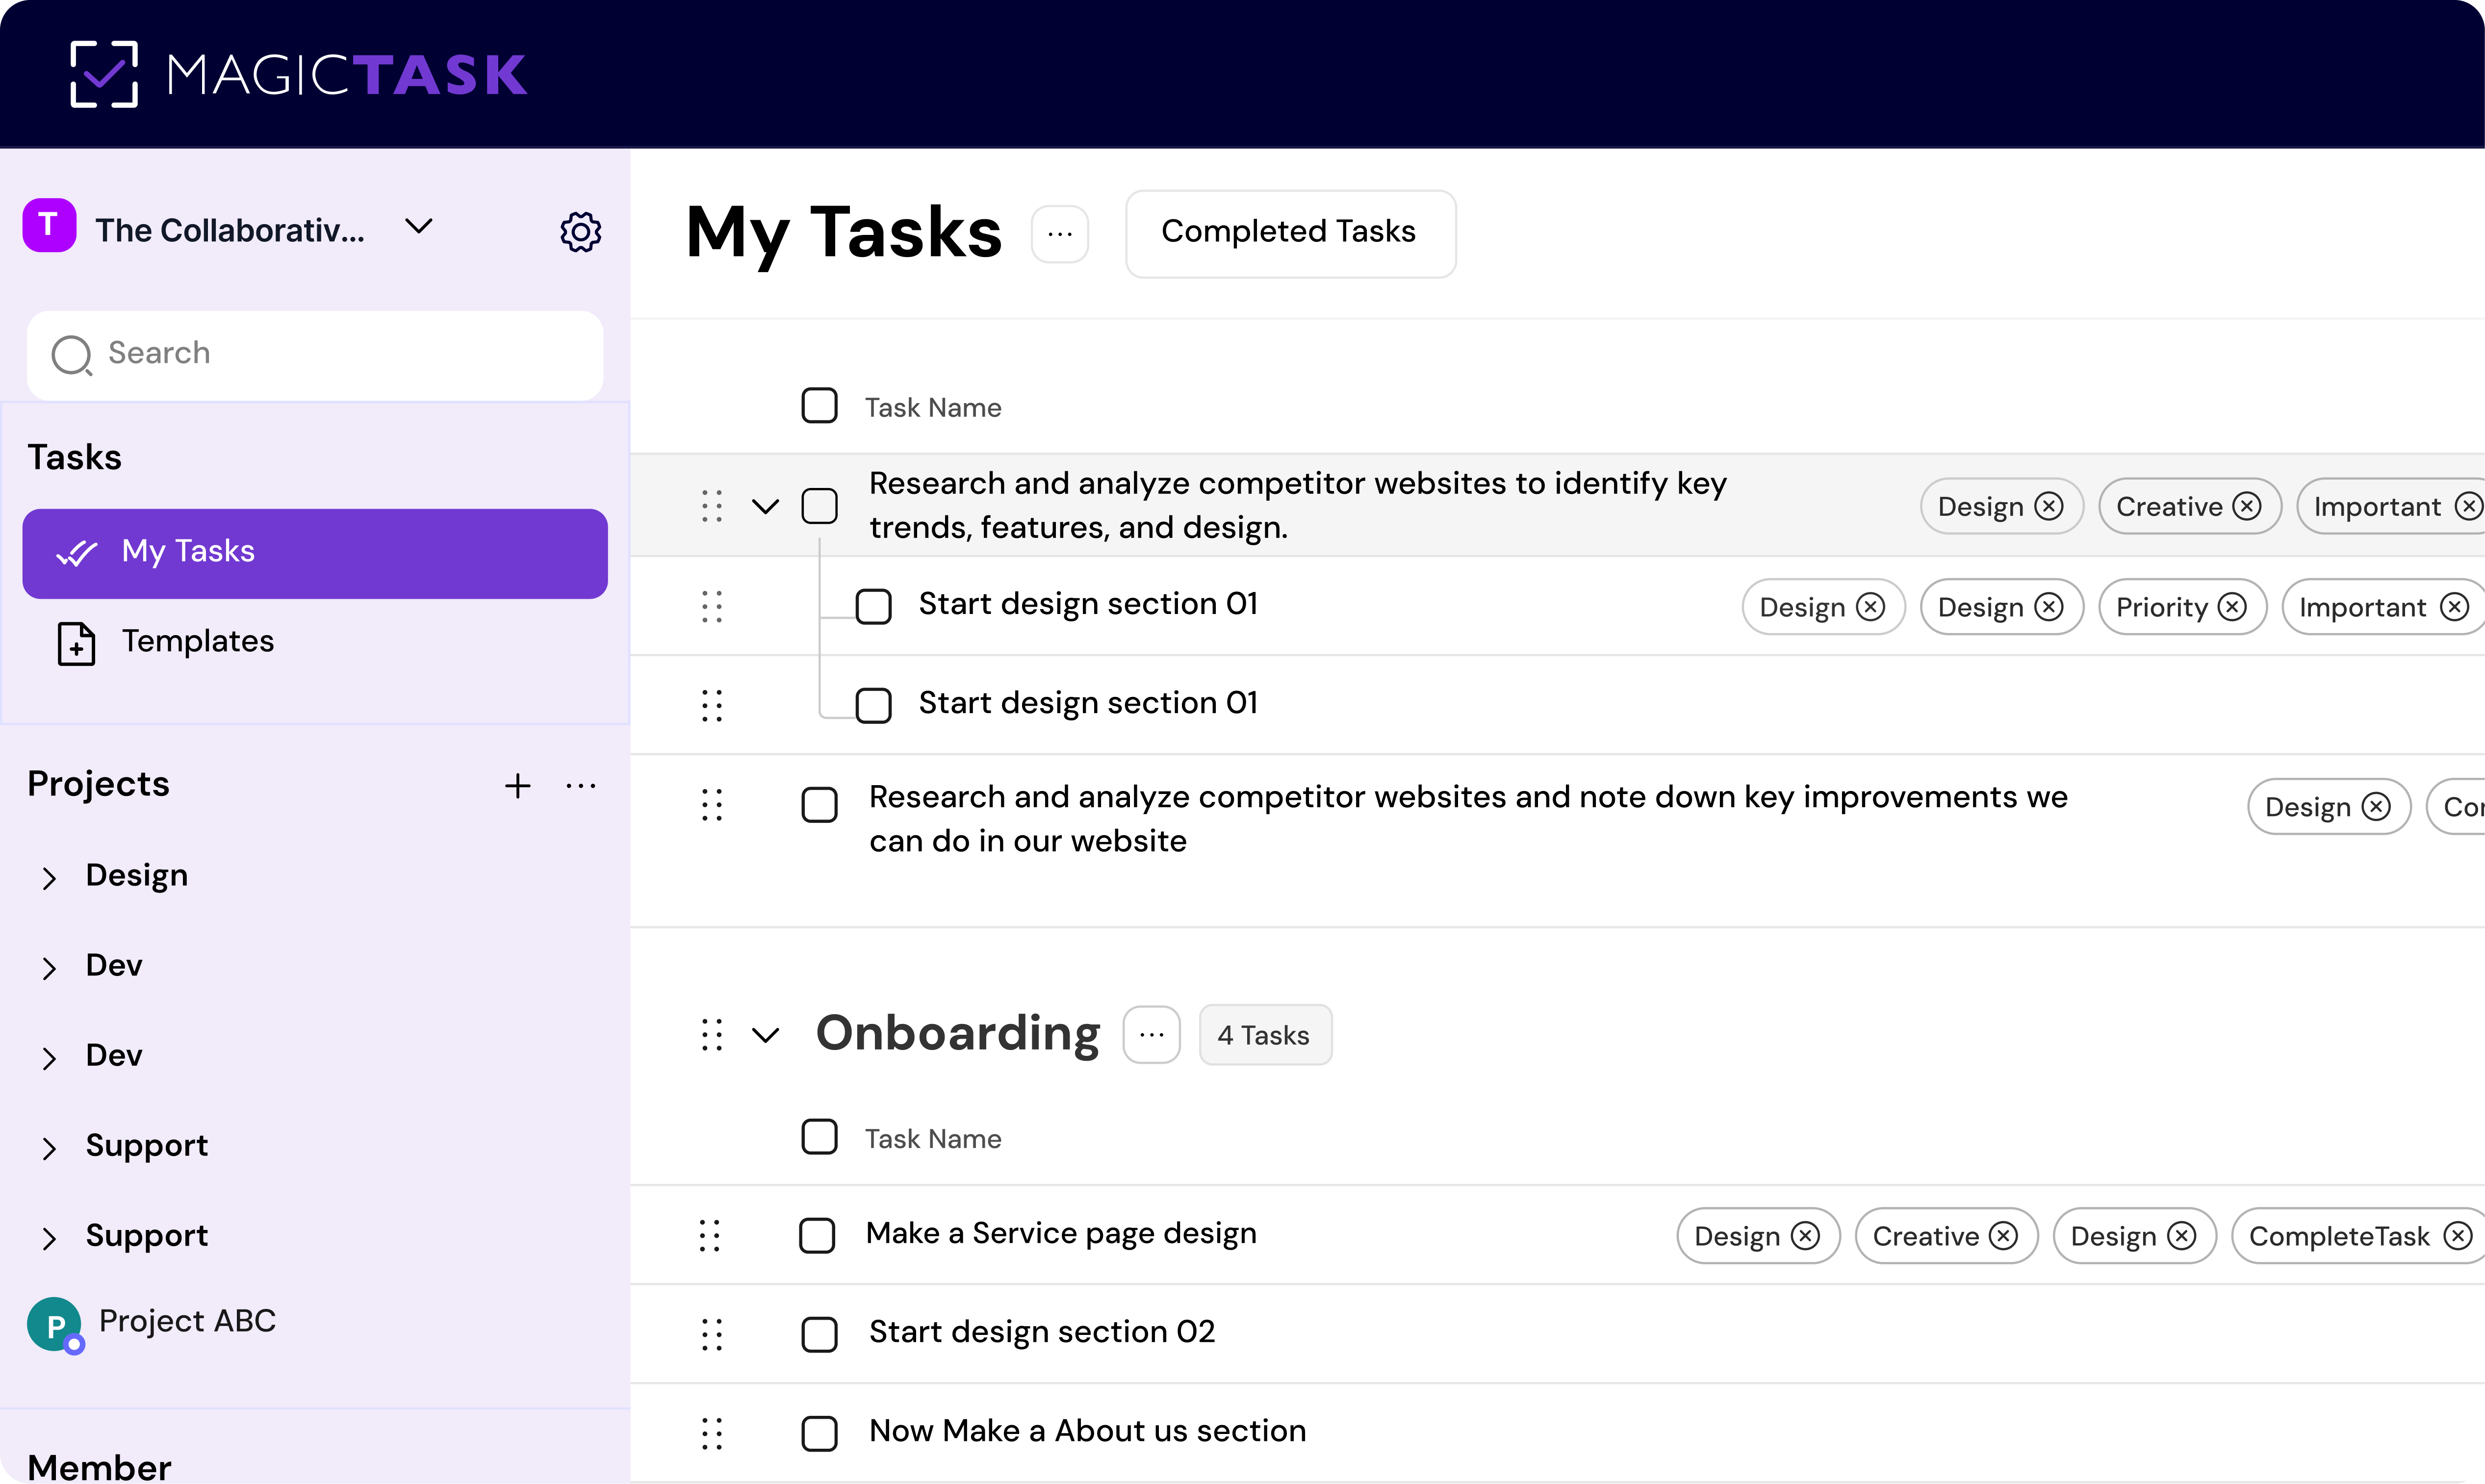Image resolution: width=2485 pixels, height=1484 pixels.
Task: Open the workspace switcher dropdown chevron
Action: click(419, 227)
